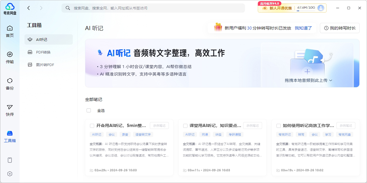
Task: Click folder icon beside 02m29s
Action: pyautogui.click(x=91, y=170)
